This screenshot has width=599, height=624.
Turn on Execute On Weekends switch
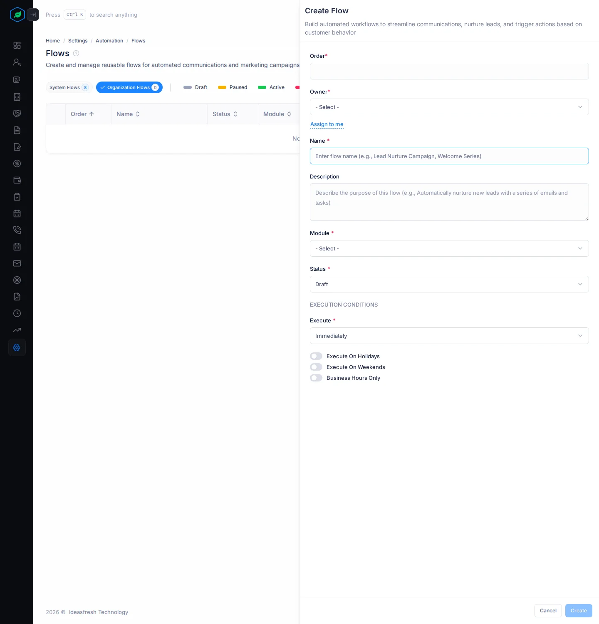point(316,367)
